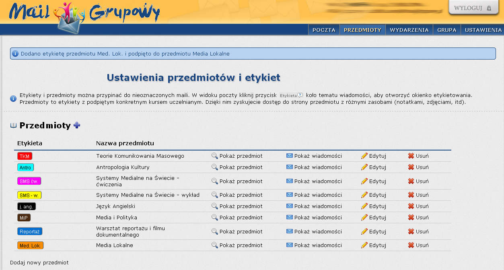504x270 pixels.
Task: Click red X delete icon for Media Lokalne
Action: (x=411, y=245)
